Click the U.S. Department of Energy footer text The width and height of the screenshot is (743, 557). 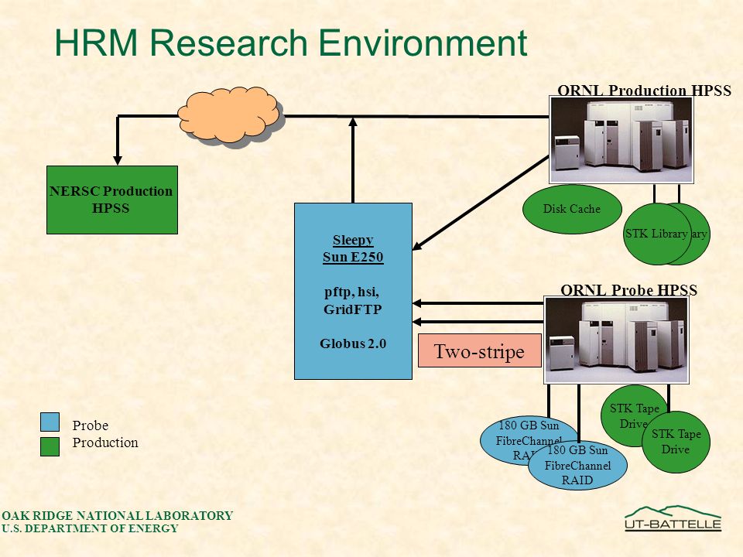[90, 528]
